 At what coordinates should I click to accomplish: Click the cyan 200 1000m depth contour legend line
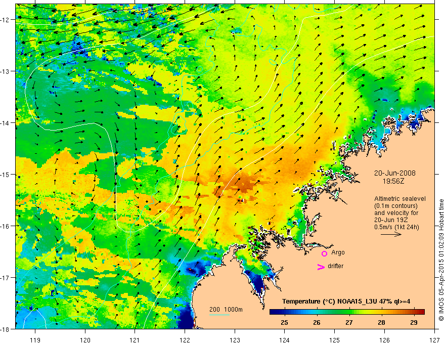219,315
